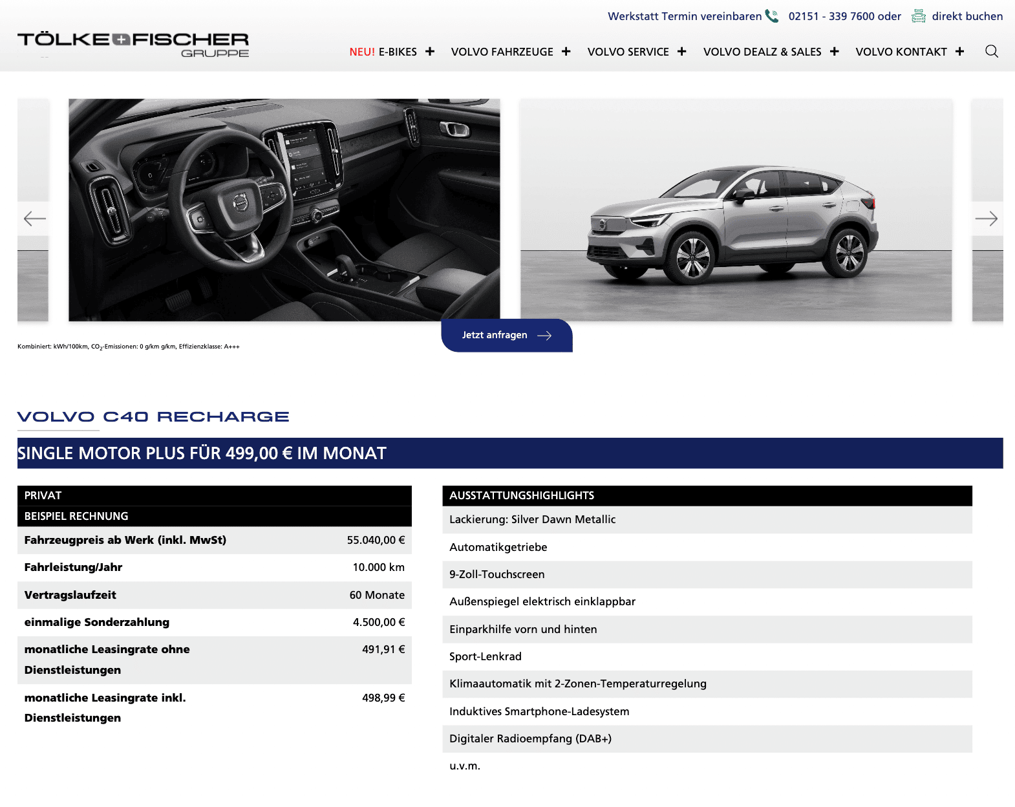The height and width of the screenshot is (807, 1015).
Task: Click the PRIVAT table header
Action: (215, 495)
